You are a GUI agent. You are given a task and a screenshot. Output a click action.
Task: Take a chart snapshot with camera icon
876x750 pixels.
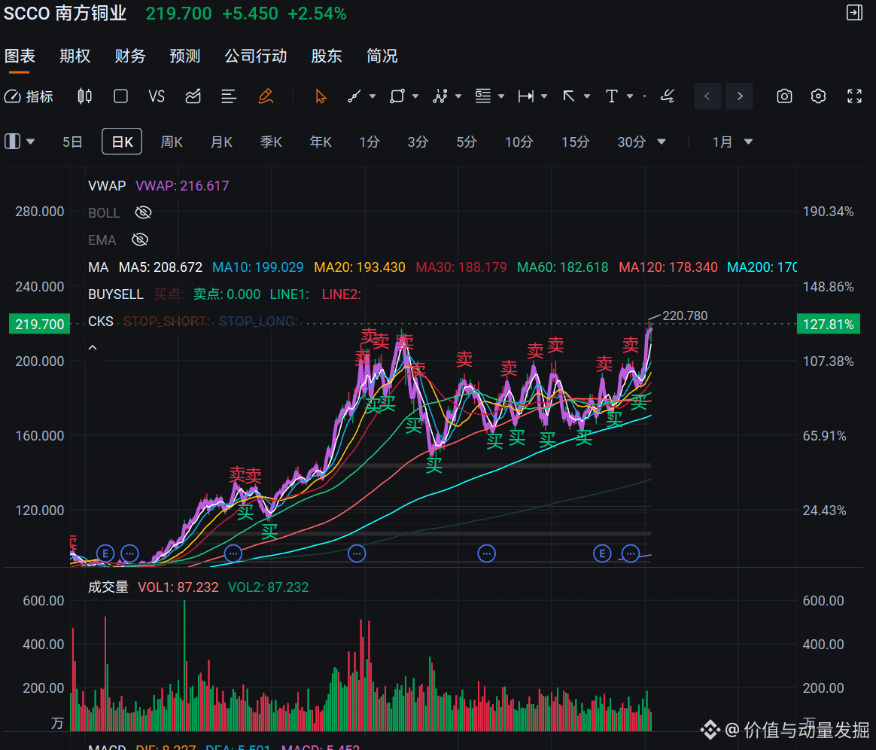coord(784,96)
